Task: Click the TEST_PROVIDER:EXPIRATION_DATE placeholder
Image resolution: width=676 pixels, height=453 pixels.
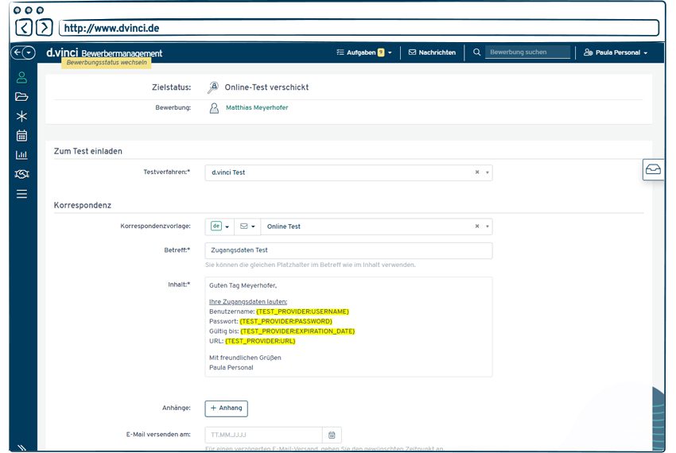Action: 297,331
